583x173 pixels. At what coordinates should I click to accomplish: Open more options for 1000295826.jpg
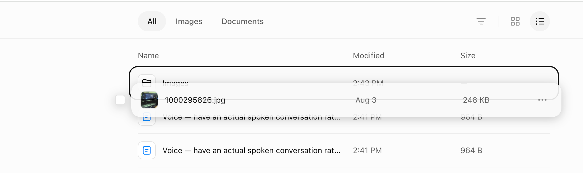pyautogui.click(x=542, y=100)
